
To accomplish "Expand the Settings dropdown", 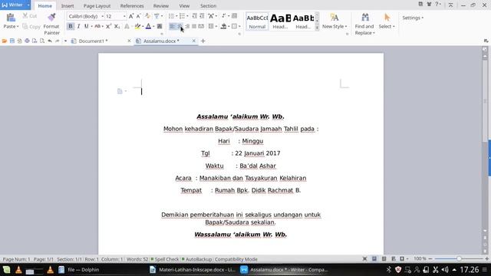I will [x=423, y=18].
